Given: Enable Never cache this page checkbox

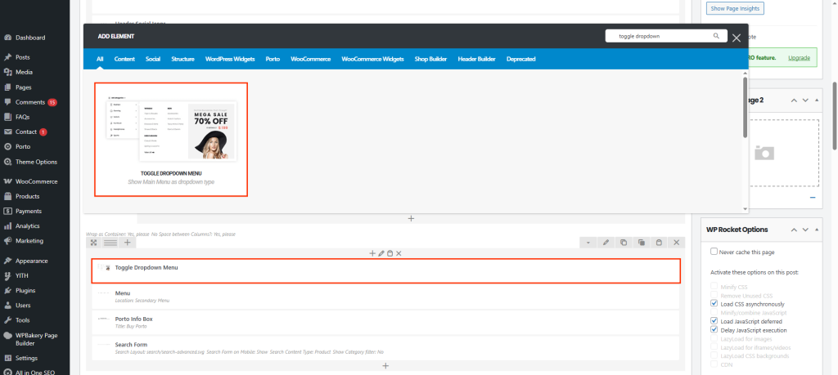Looking at the screenshot, I should [x=715, y=252].
